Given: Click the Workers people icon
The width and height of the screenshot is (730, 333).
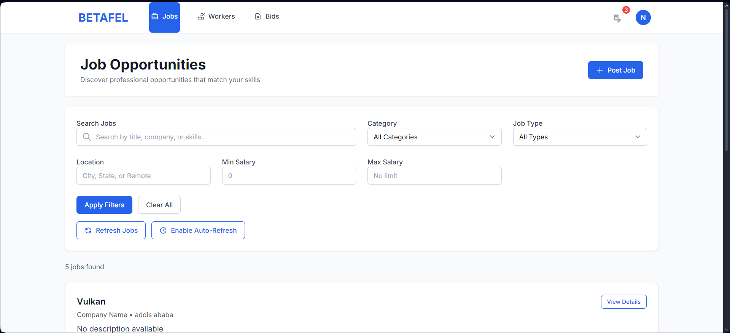Looking at the screenshot, I should (x=201, y=16).
